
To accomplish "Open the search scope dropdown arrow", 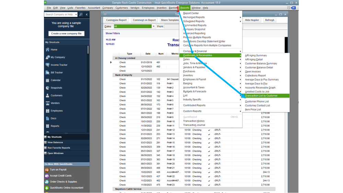I will (76, 14).
